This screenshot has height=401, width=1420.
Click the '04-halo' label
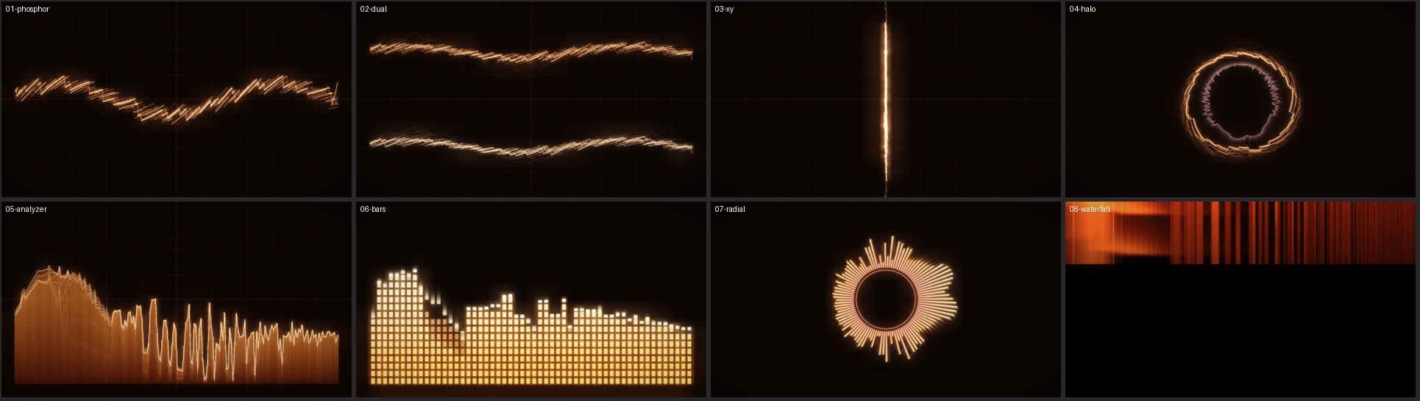click(1082, 10)
